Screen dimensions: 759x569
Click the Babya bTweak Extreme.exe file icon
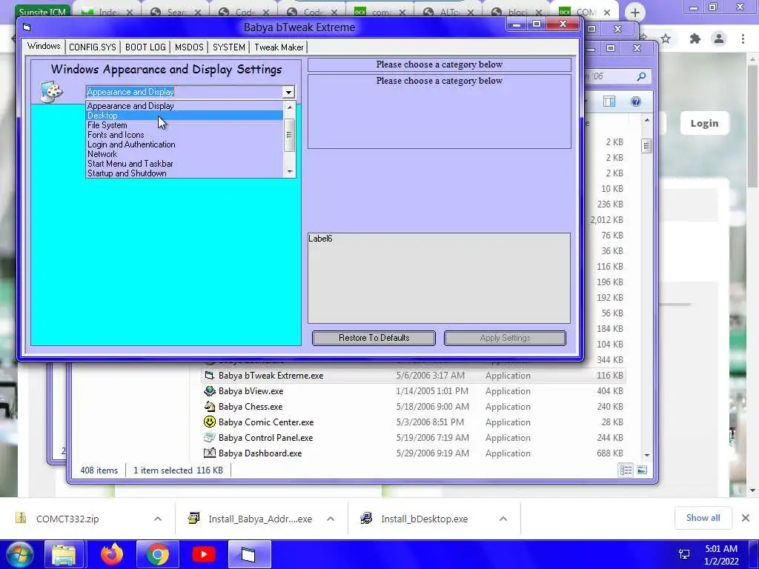coord(209,376)
